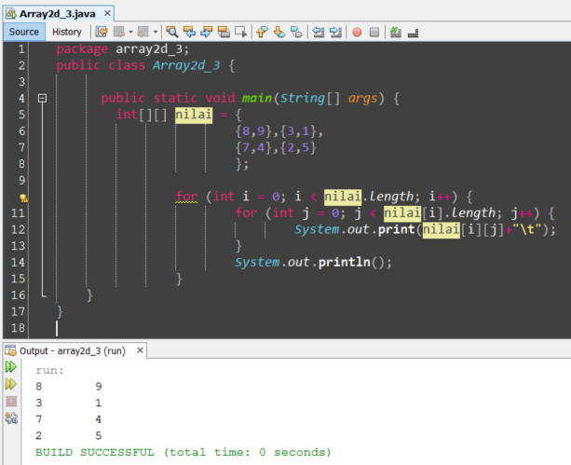Open the Forward history dropdown arrow
This screenshot has height=465, width=571.
[156, 32]
